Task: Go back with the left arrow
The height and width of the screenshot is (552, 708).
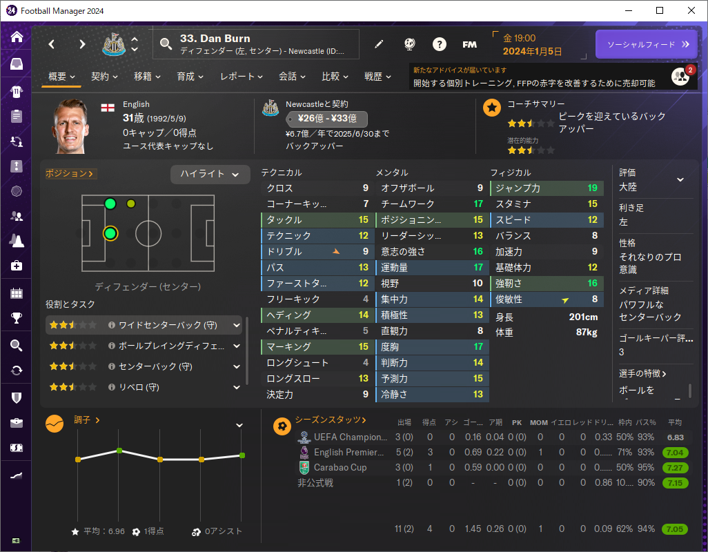Action: click(x=52, y=44)
